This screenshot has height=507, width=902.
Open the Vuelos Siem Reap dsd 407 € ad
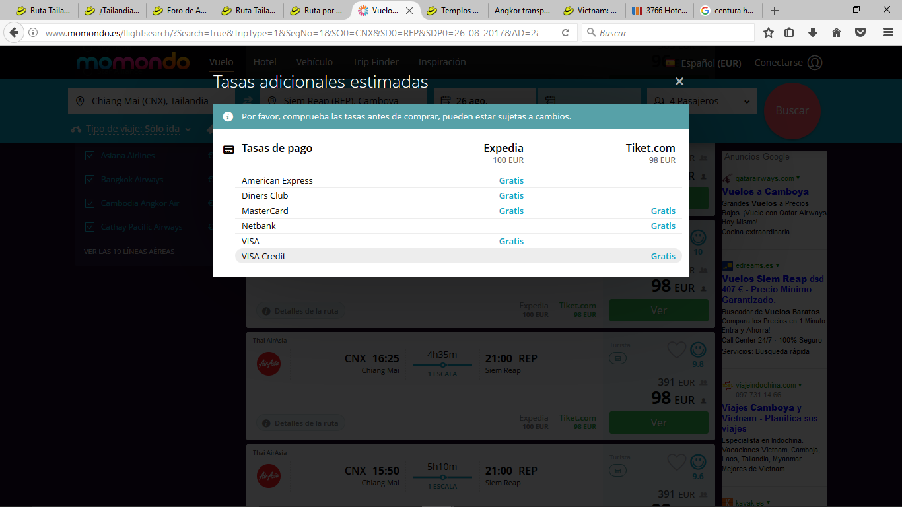click(773, 289)
